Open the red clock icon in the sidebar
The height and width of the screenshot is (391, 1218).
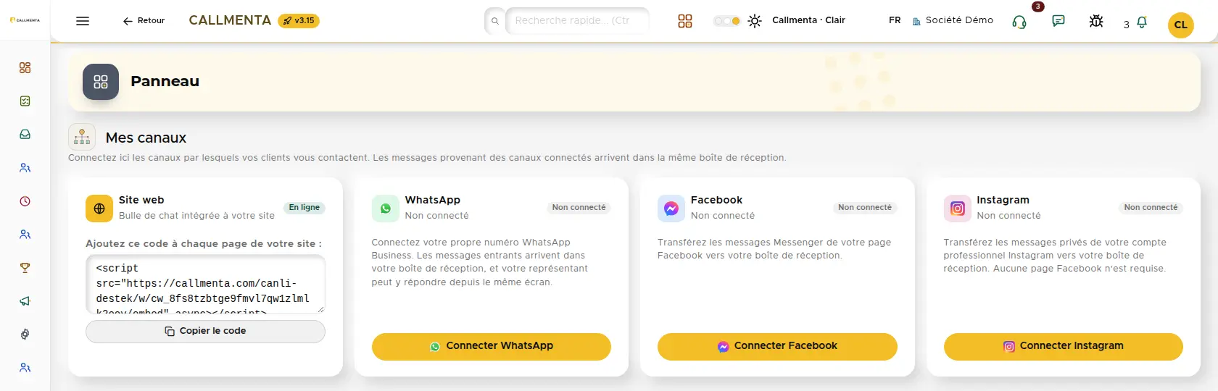pos(25,201)
